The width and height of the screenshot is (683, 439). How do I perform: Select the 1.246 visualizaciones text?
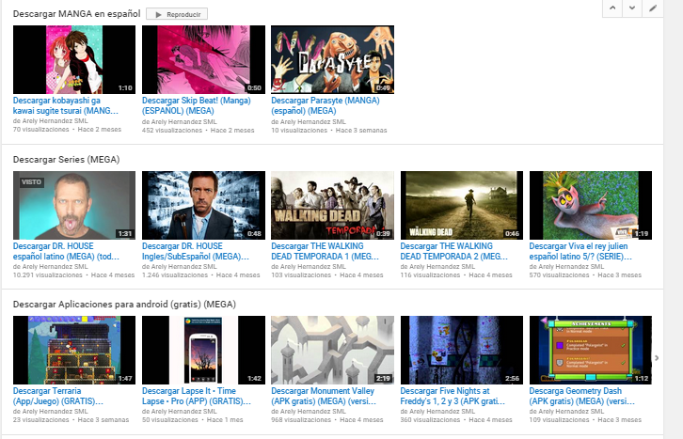(175, 275)
